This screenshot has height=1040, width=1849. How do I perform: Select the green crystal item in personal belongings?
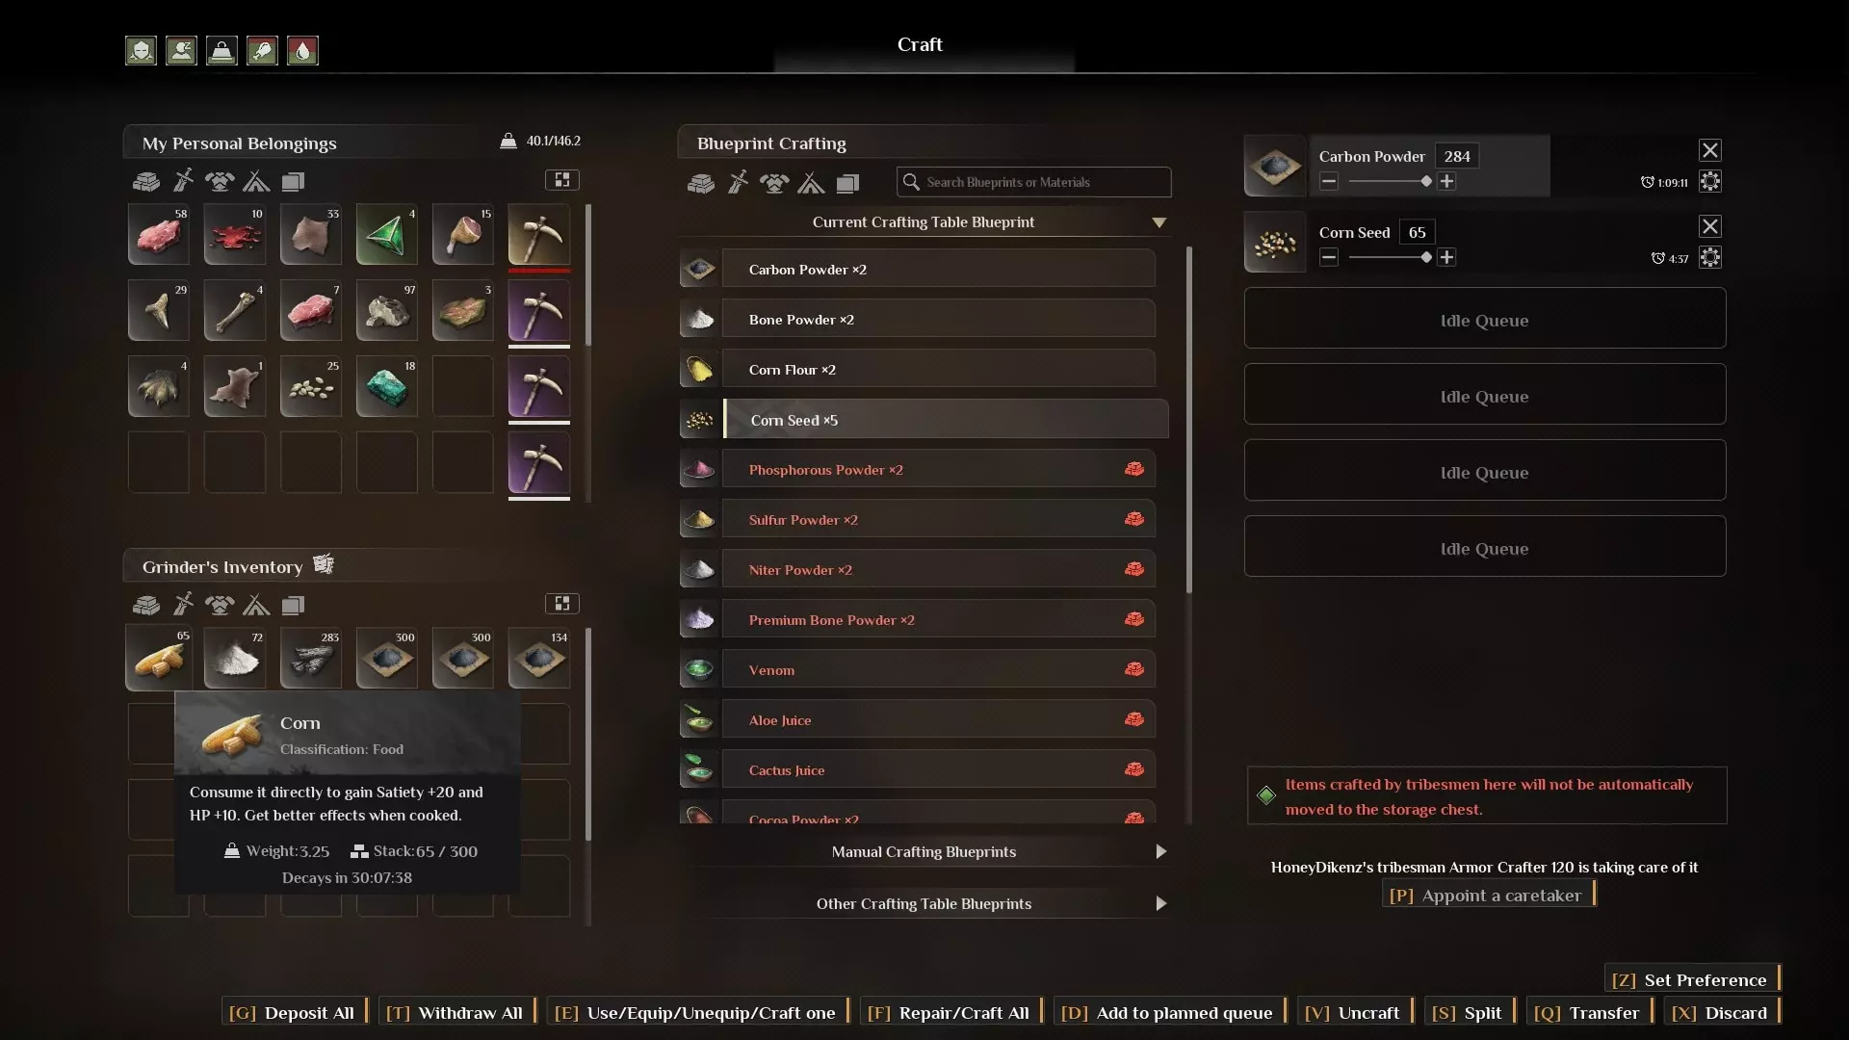click(x=386, y=234)
